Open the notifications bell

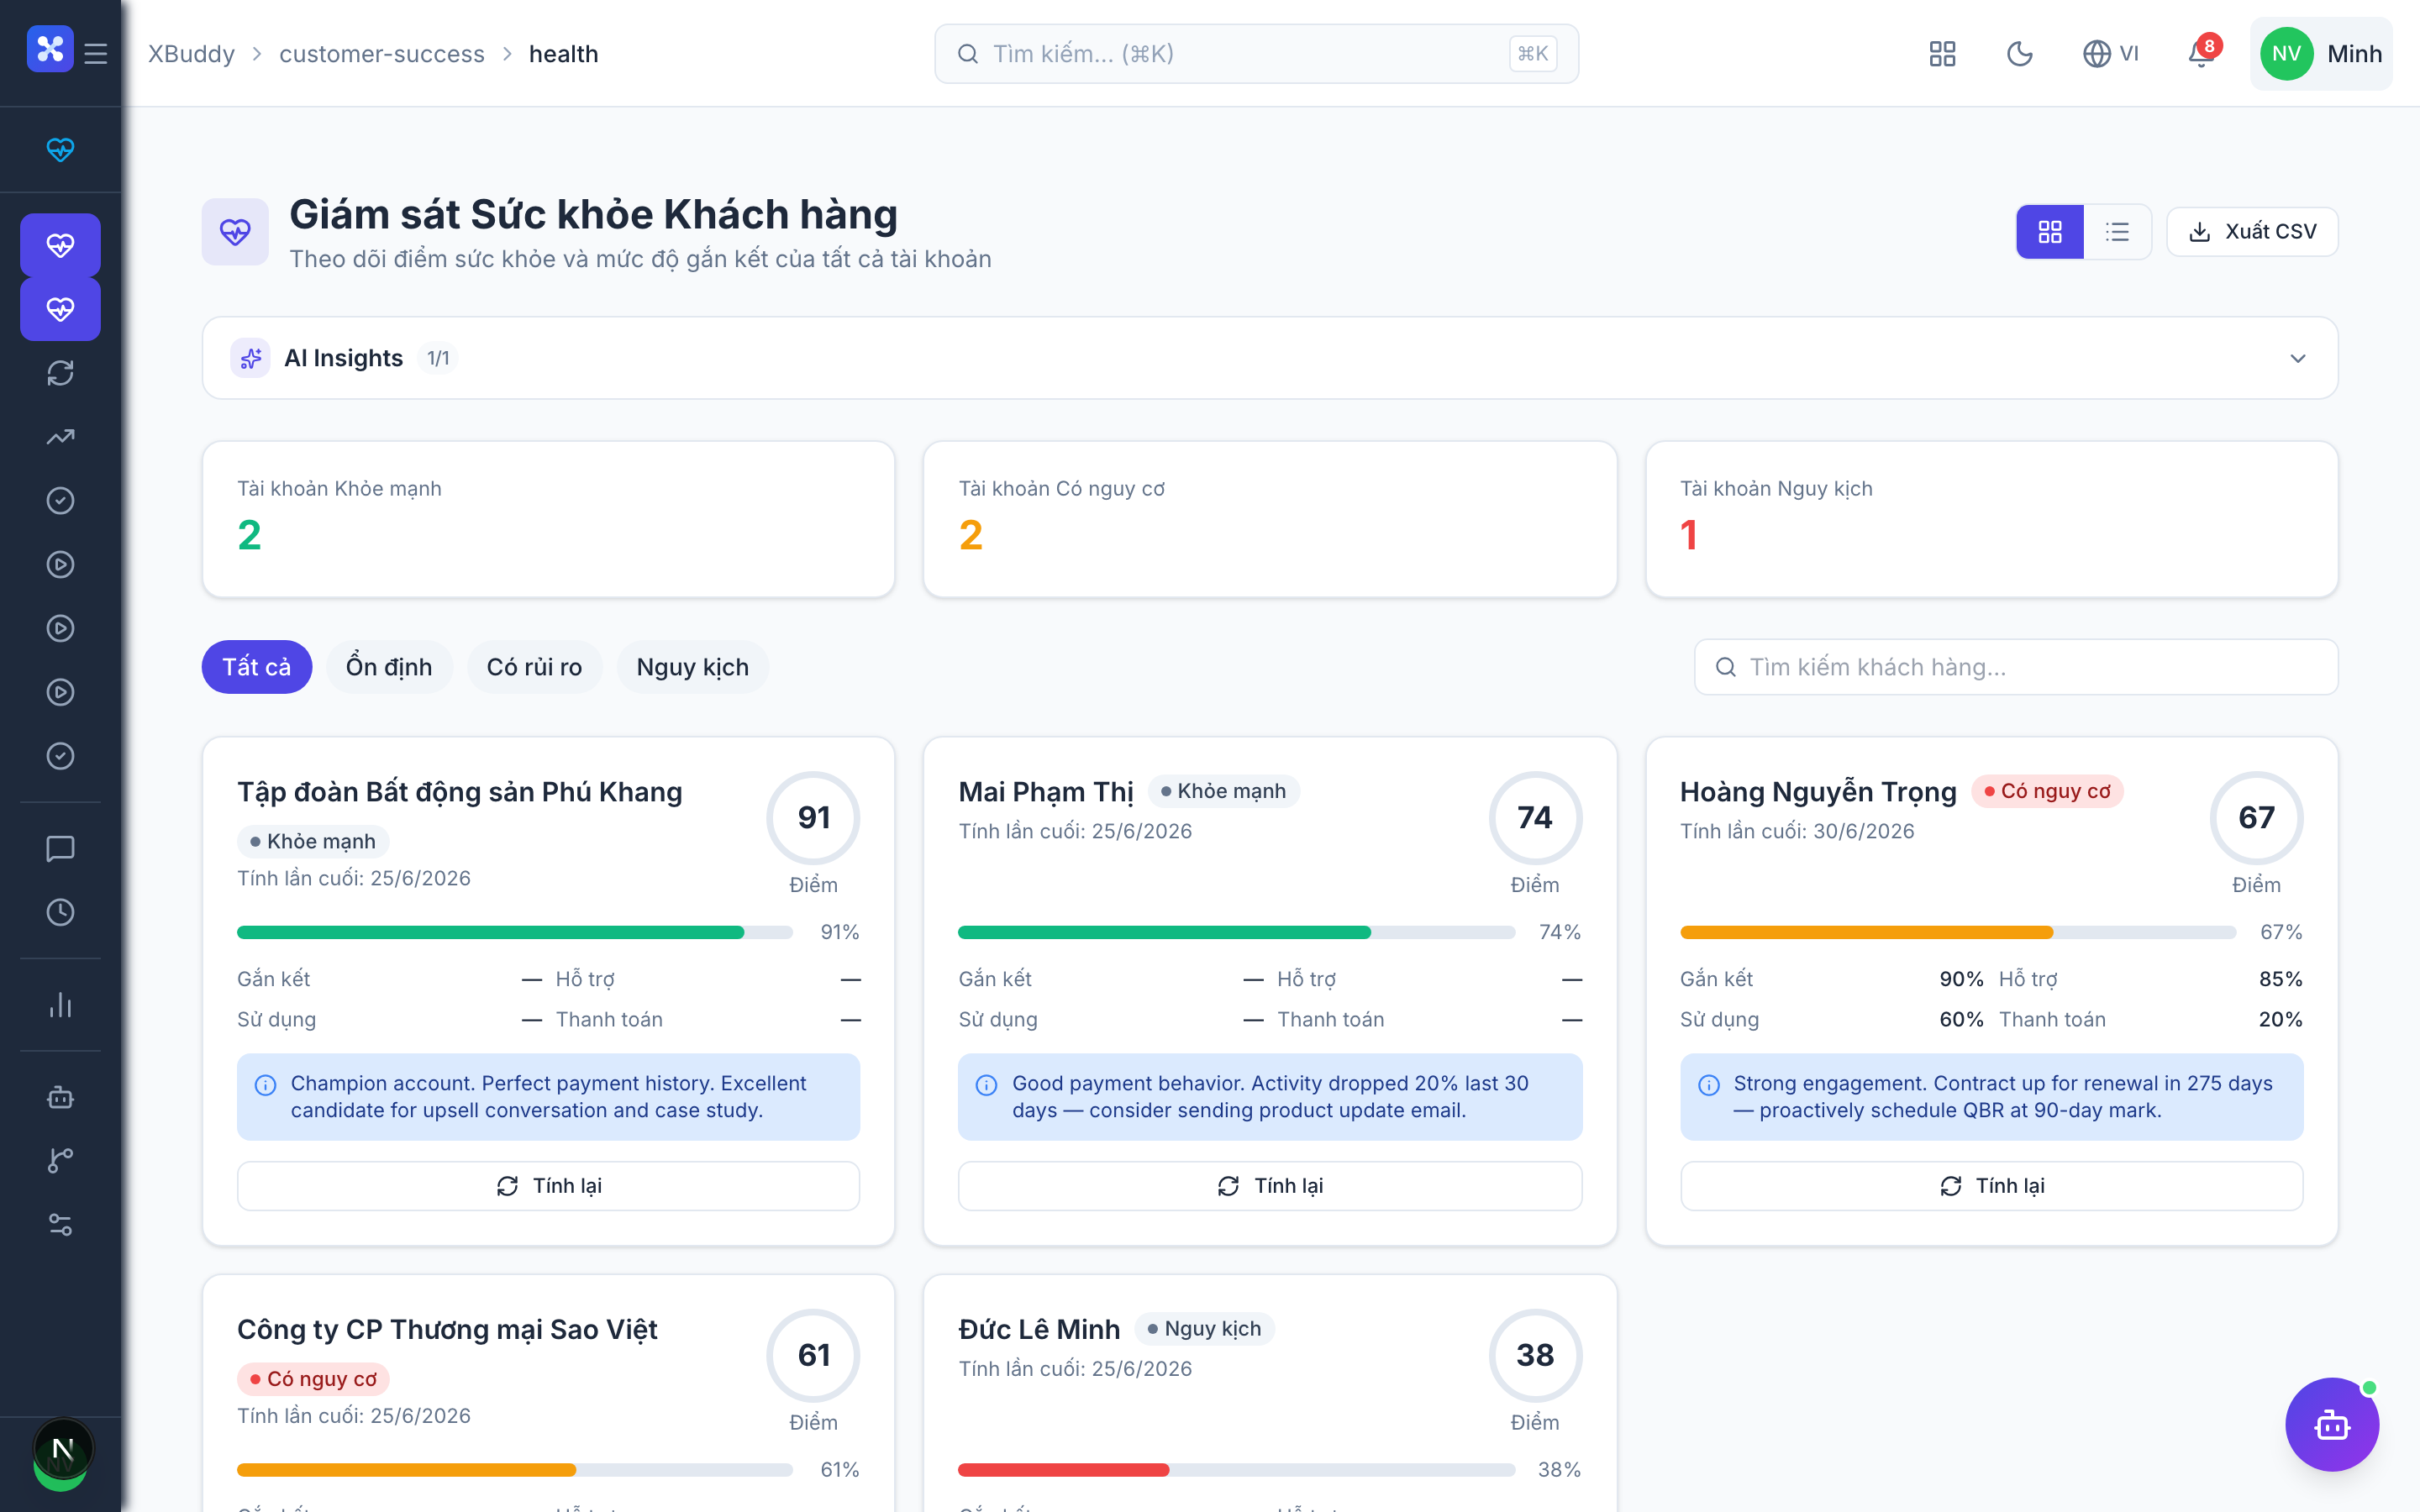[2201, 53]
